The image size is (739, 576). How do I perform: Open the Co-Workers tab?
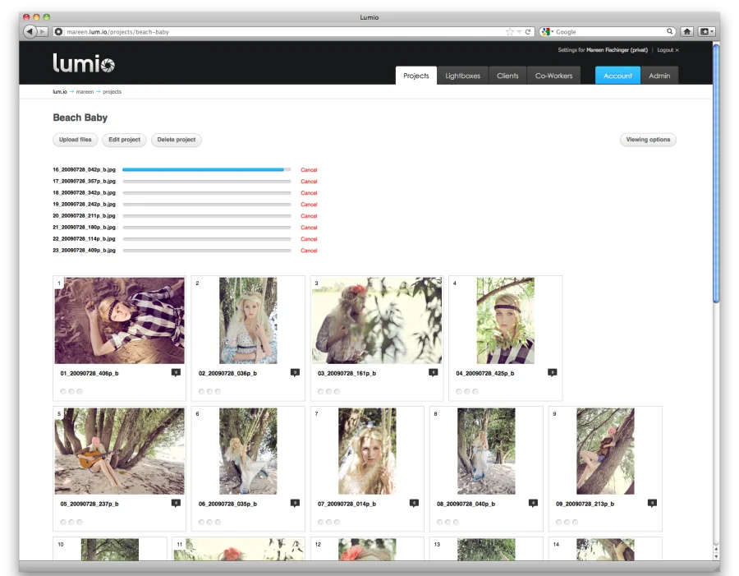tap(553, 76)
